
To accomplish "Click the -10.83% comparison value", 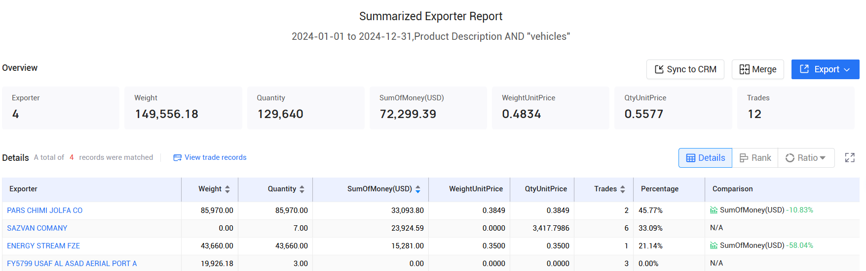I will tap(799, 210).
